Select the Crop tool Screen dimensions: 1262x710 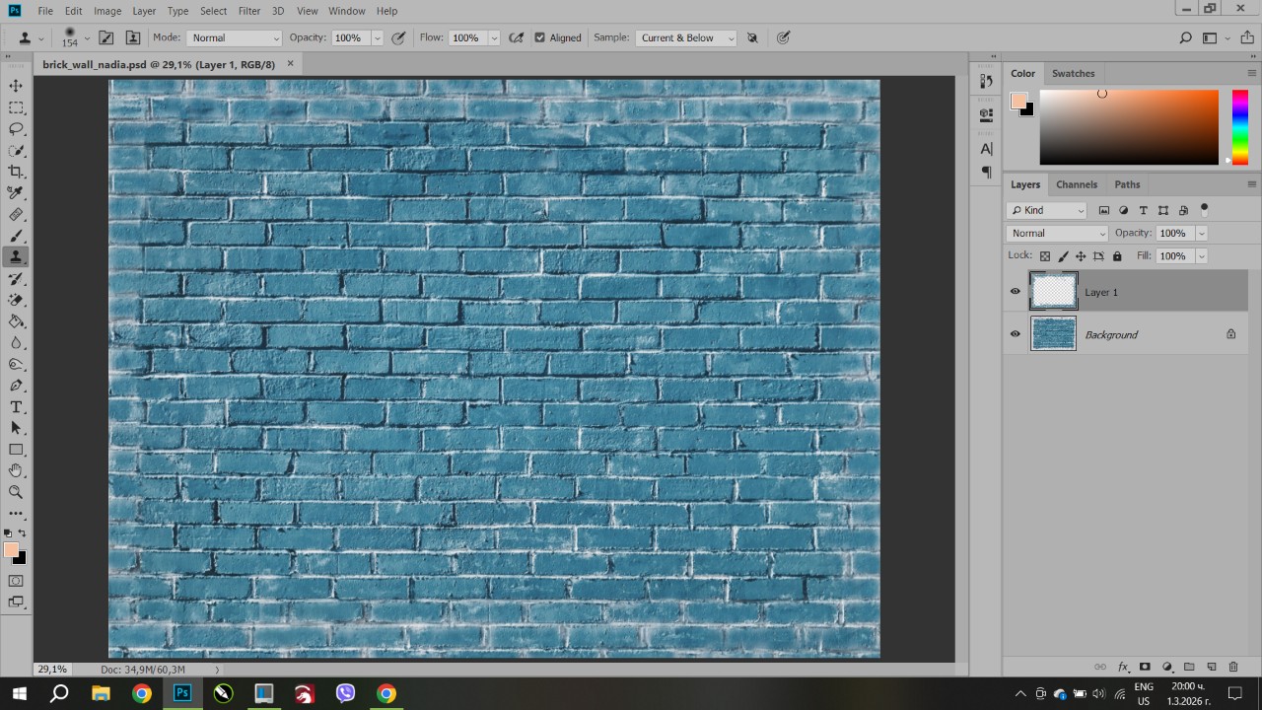16,172
